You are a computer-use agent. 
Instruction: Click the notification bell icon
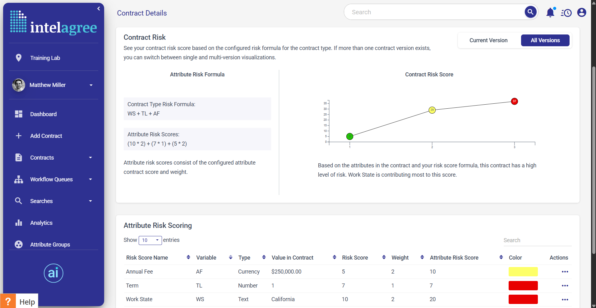click(550, 12)
